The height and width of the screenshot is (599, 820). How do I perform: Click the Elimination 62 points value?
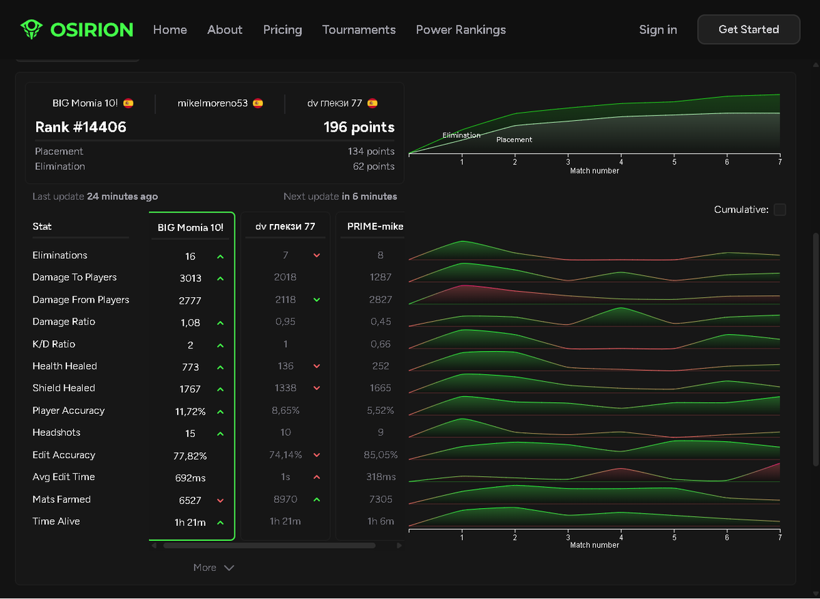[x=374, y=166]
